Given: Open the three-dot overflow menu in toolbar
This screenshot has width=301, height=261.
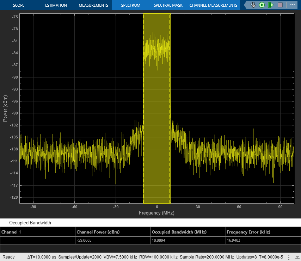Looking at the screenshot, I should pos(291,5).
